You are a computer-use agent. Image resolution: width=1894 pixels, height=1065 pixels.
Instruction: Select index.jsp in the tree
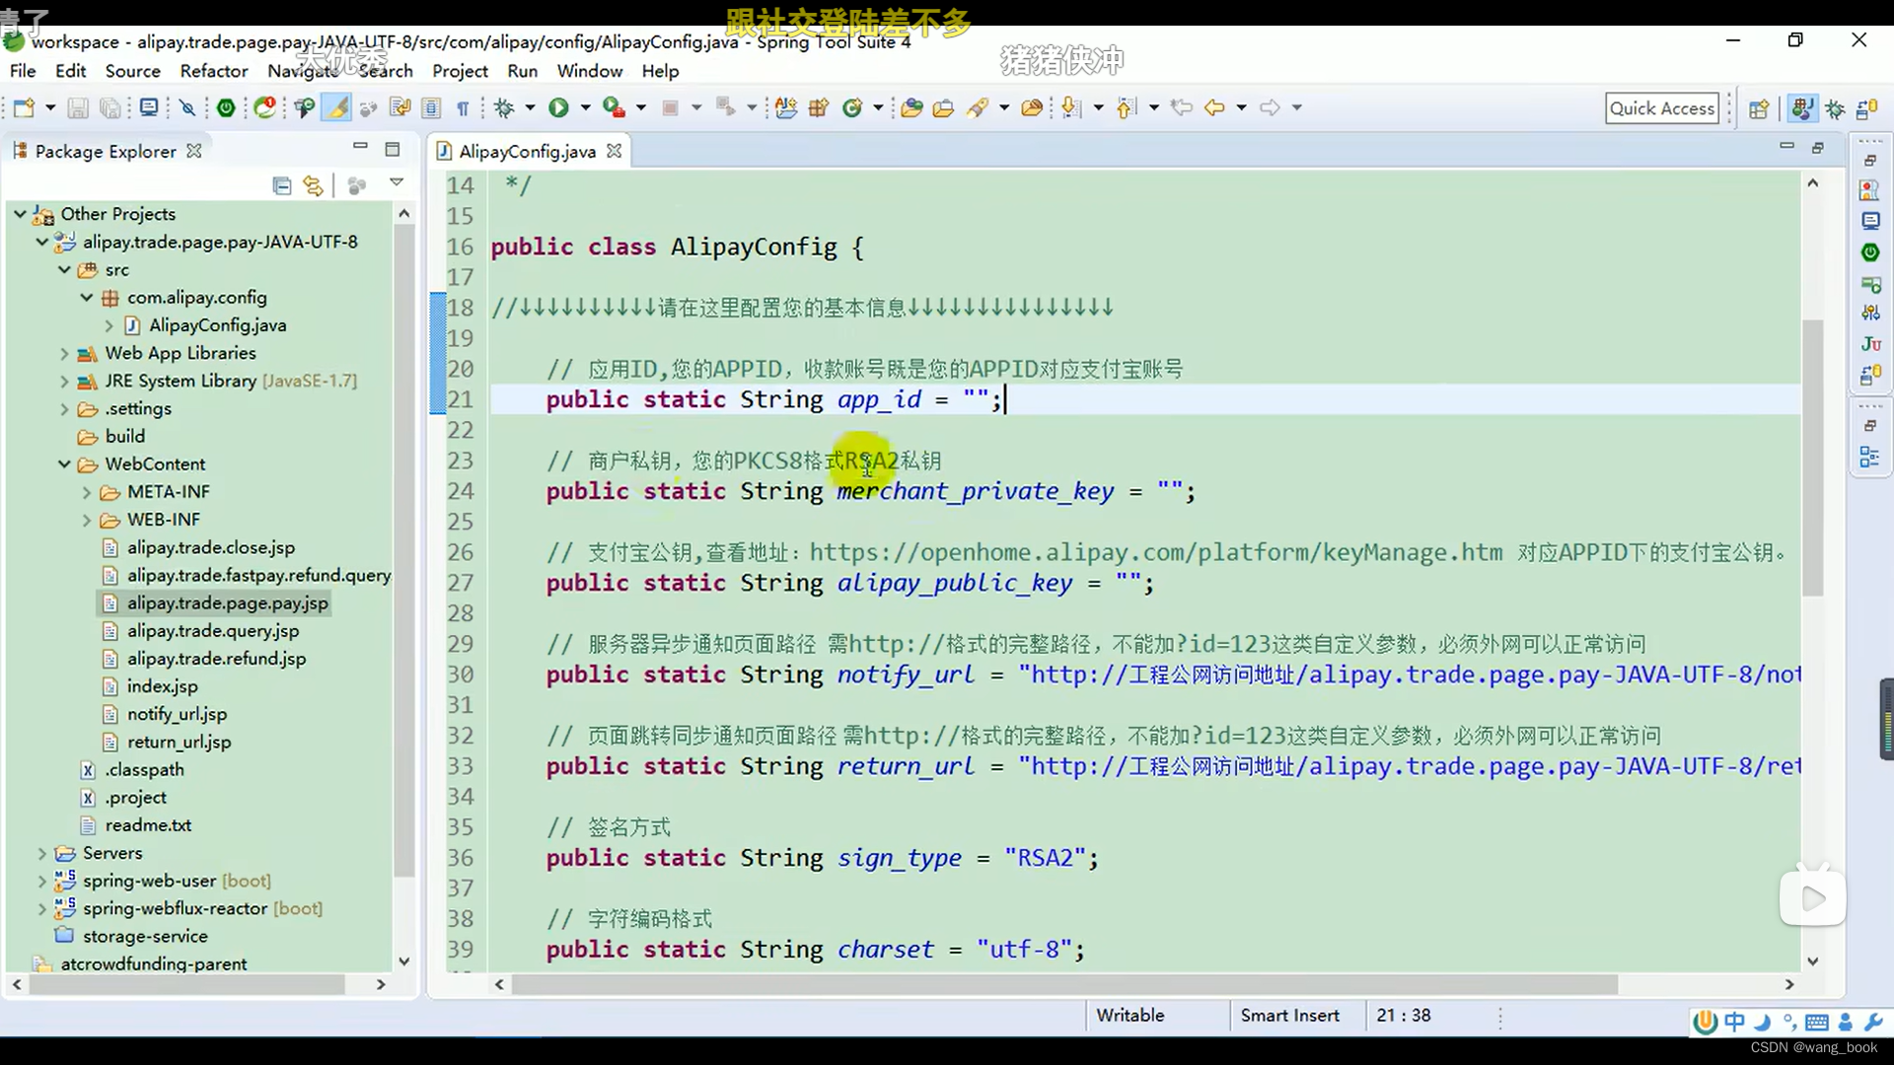coord(162,686)
